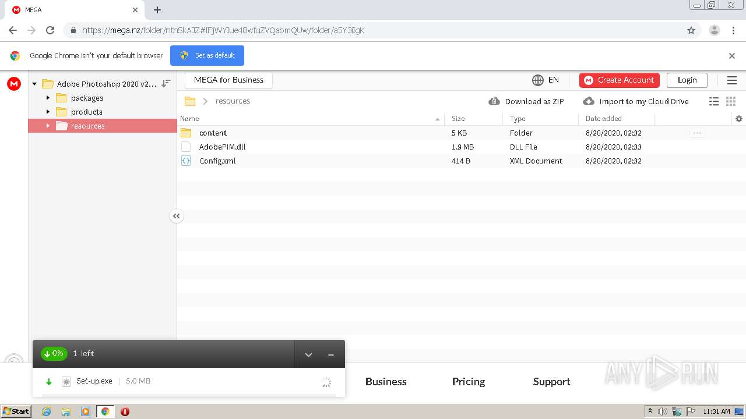Open the media player taskbar icon
746x419 pixels.
86,411
